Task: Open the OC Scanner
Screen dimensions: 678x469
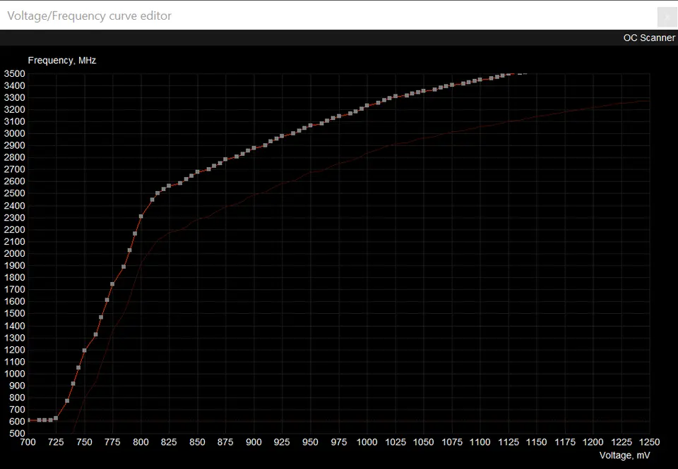Action: 648,37
